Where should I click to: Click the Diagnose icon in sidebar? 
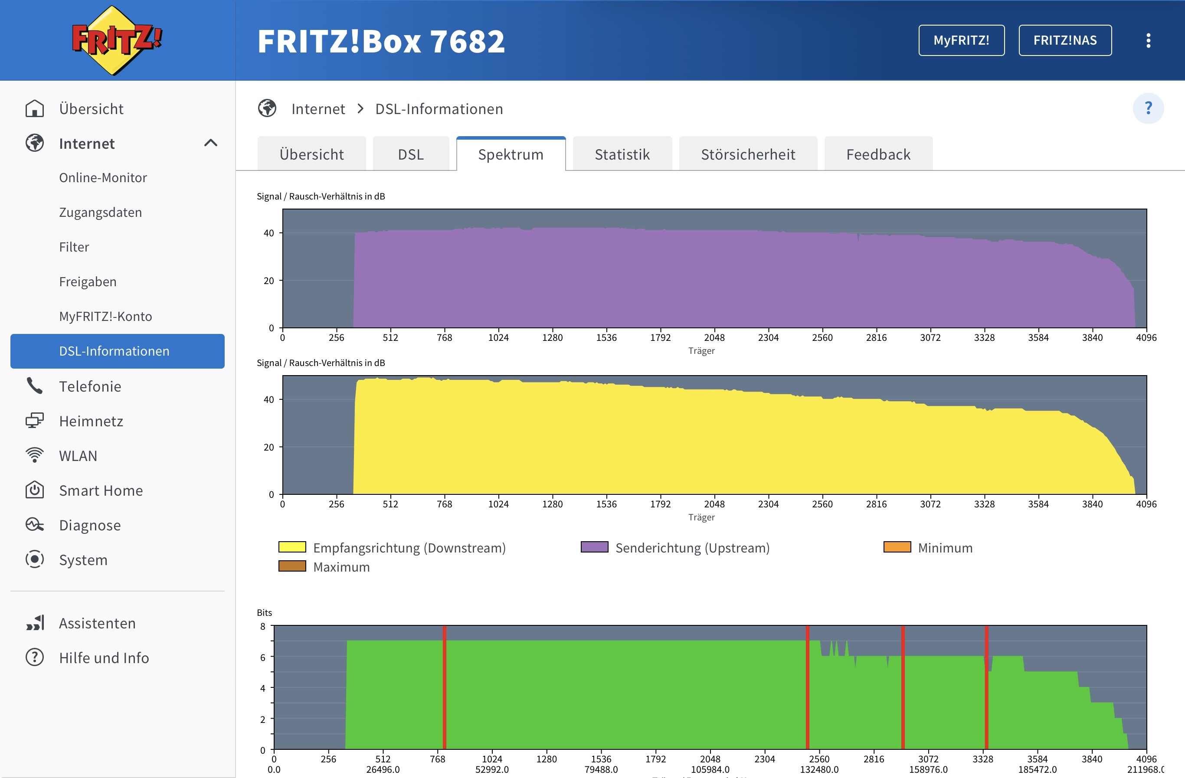34,525
